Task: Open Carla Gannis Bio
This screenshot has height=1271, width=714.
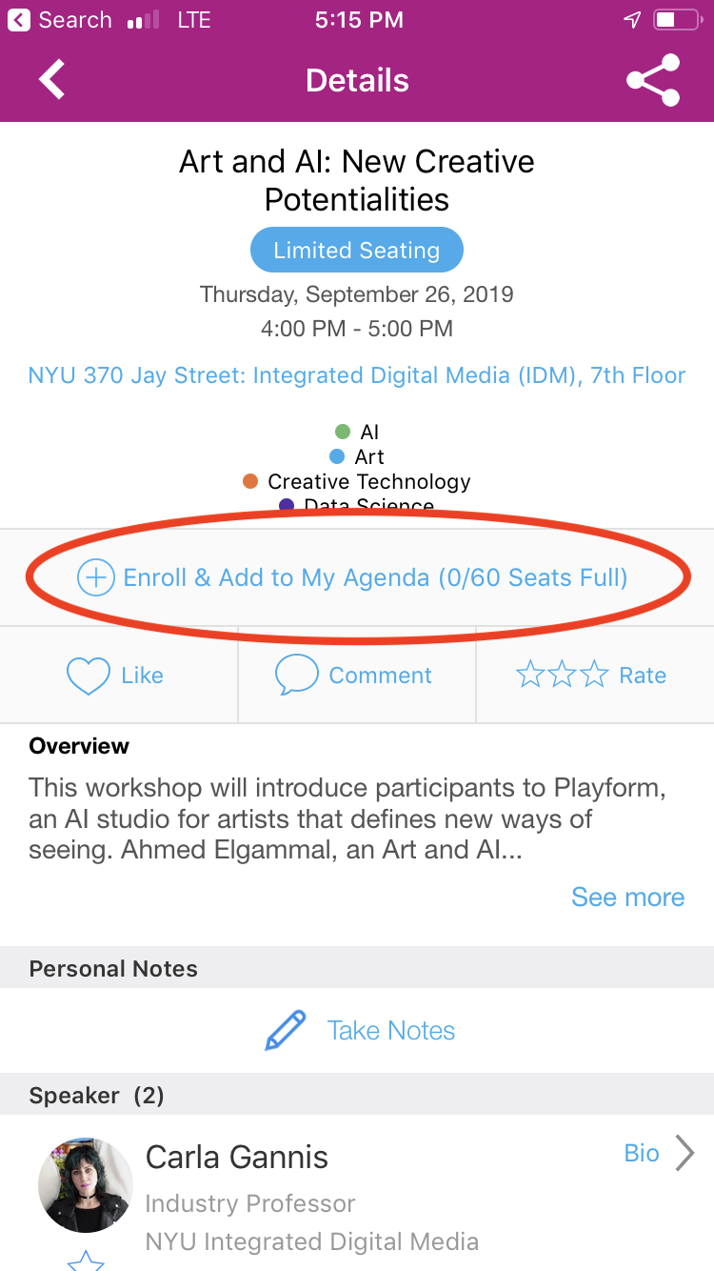Action: click(x=642, y=1153)
